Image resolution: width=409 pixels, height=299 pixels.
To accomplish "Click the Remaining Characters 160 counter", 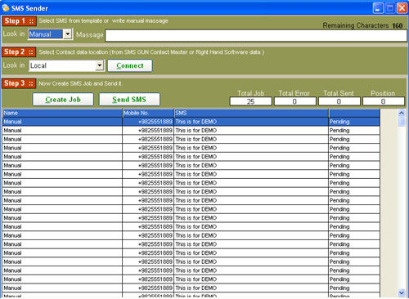I will point(362,25).
